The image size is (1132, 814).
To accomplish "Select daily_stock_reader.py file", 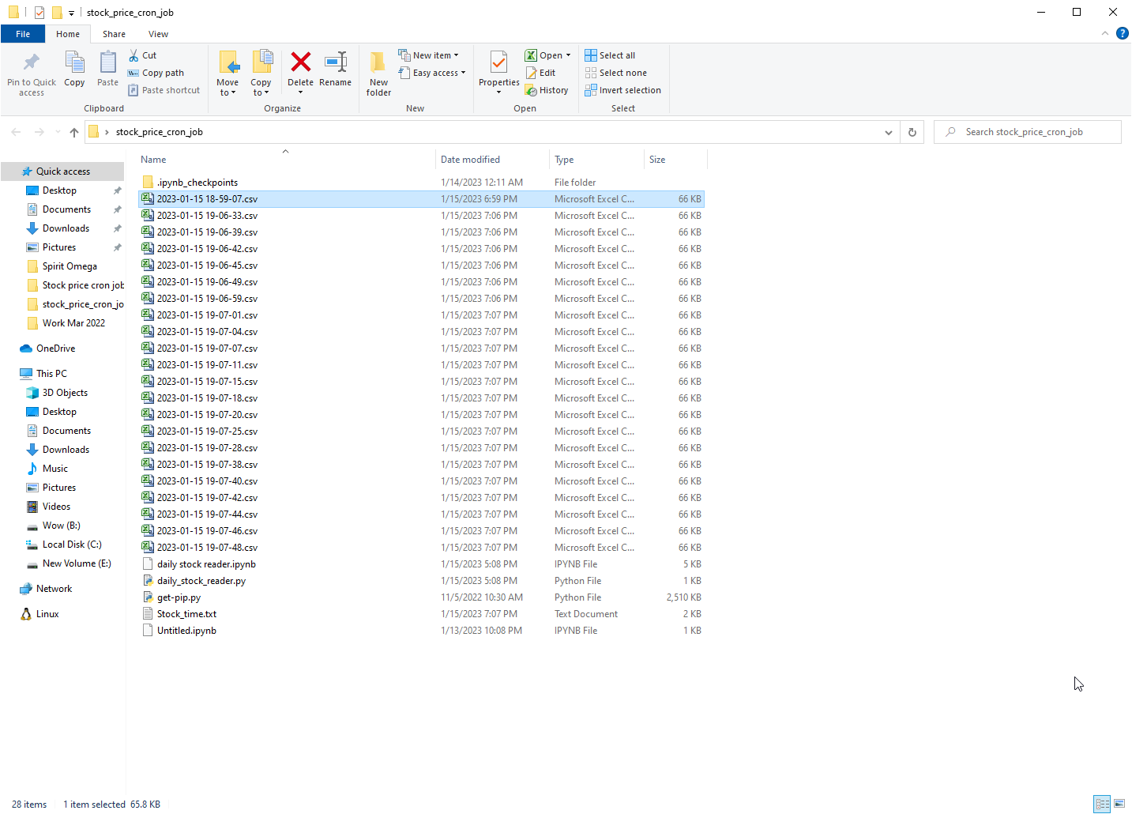I will click(x=421, y=581).
